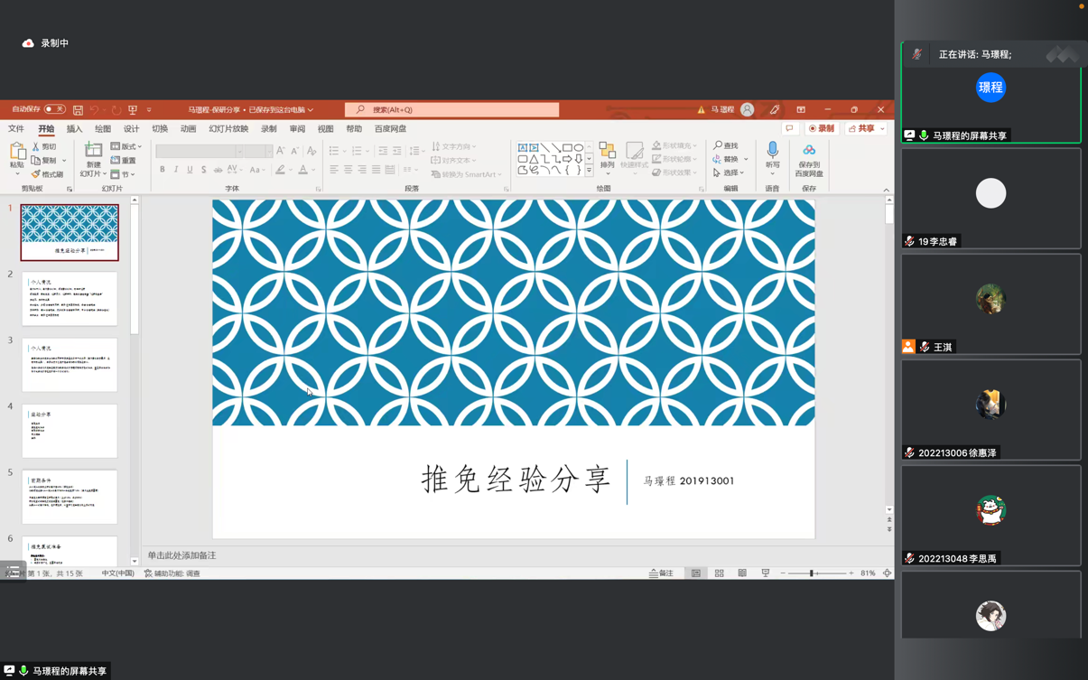Toggle the 自动保存 autosave switch
1088x680 pixels.
coord(54,109)
